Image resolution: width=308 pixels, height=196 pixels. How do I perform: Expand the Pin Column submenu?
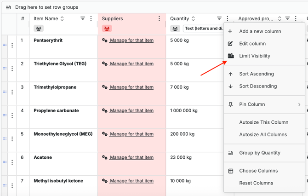(x=264, y=104)
